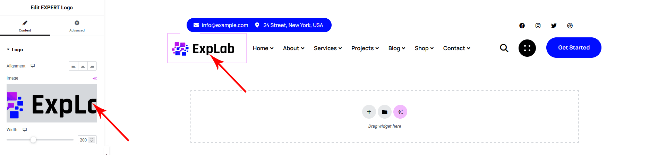Screen dimensions: 658x155
Task: Set logo alignment to left
Action: point(74,66)
